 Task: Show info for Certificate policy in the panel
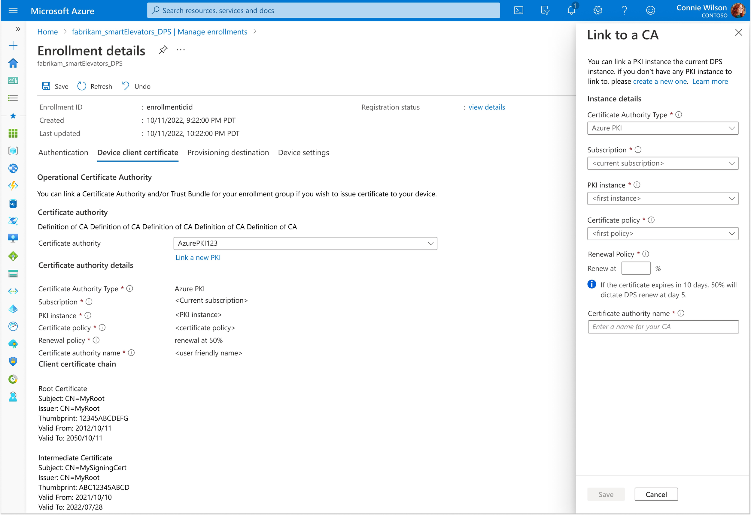[x=651, y=220]
